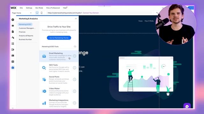Click the Marketing briefcase sidebar icon
The image size is (204, 114).
click(x=13, y=67)
